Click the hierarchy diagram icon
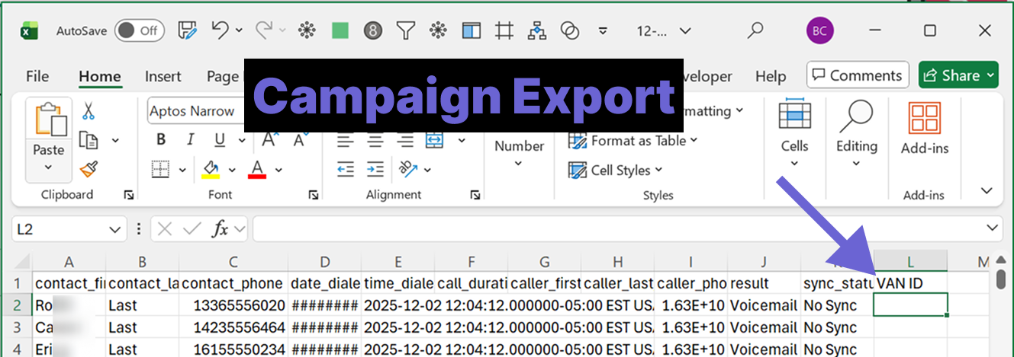 pos(537,30)
